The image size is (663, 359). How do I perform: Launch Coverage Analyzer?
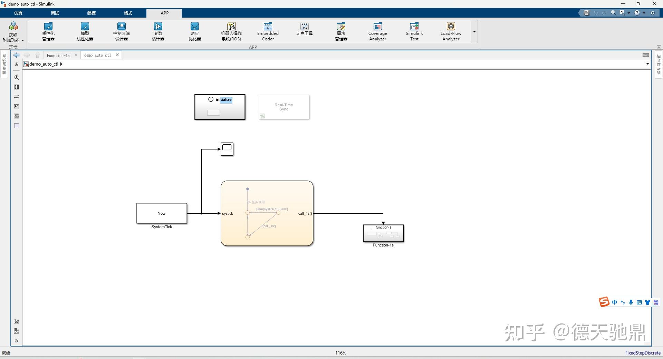coord(378,31)
